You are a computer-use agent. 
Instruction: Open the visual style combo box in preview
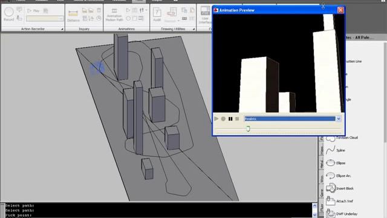click(293, 119)
